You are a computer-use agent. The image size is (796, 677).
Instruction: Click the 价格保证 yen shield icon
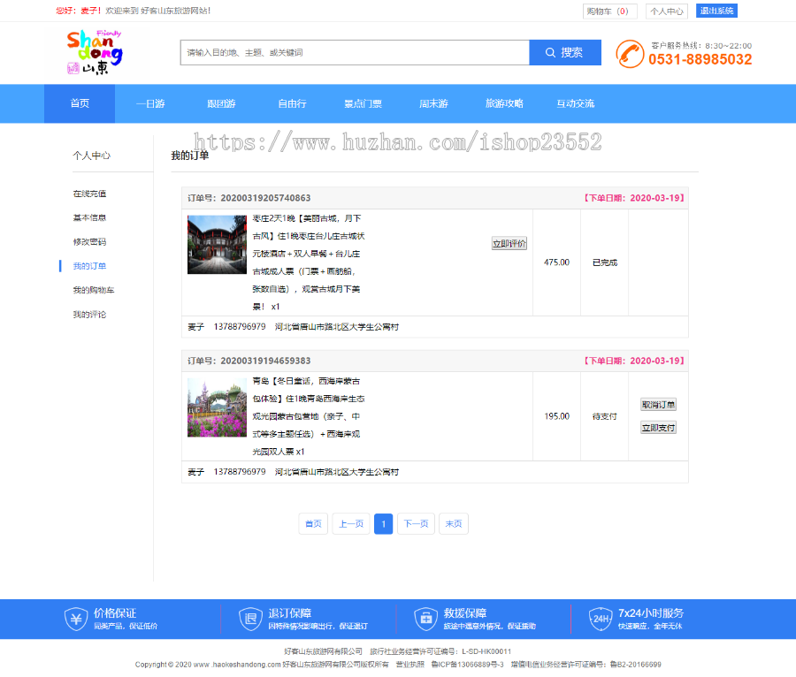[76, 619]
